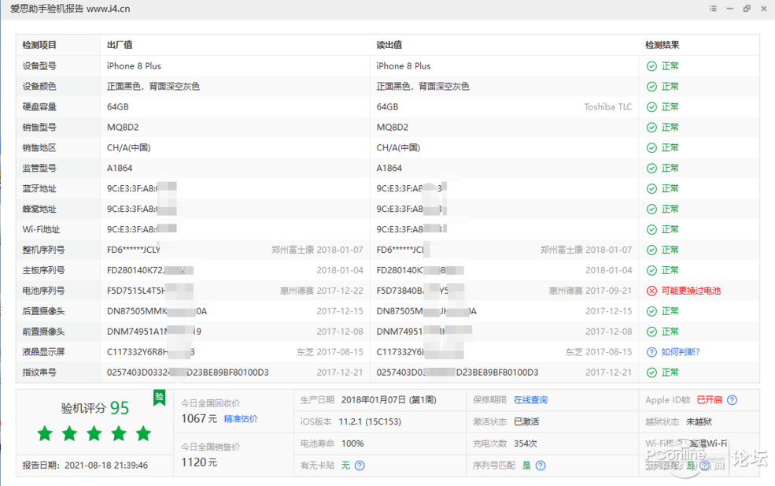Click the 电池序列号 row label
The width and height of the screenshot is (775, 486).
43,291
